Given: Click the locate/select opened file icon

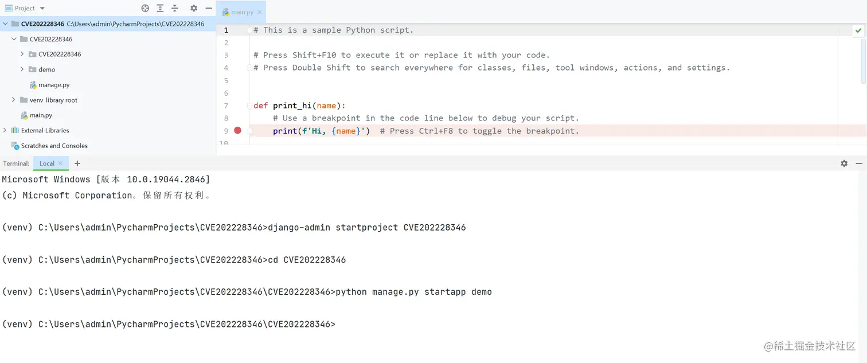Looking at the screenshot, I should (x=145, y=8).
